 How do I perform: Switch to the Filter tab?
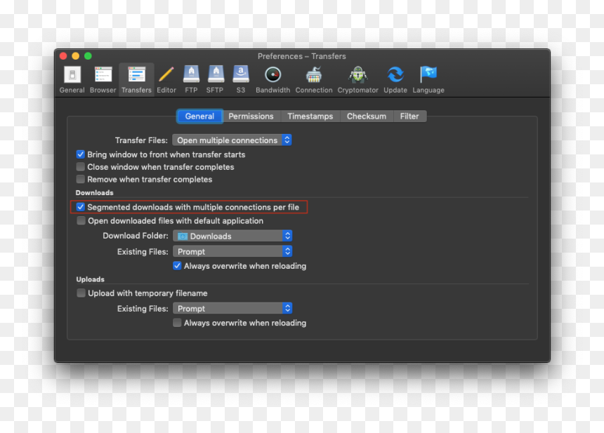(409, 116)
